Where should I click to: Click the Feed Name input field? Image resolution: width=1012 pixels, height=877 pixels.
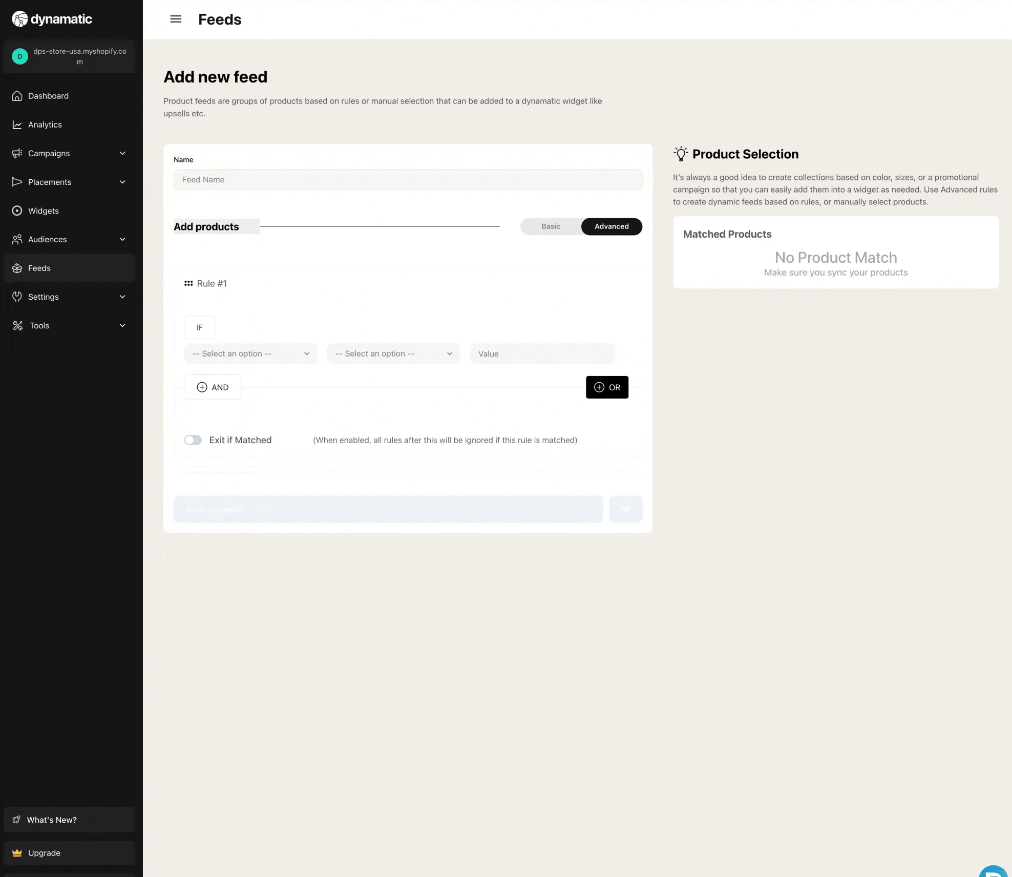tap(408, 180)
